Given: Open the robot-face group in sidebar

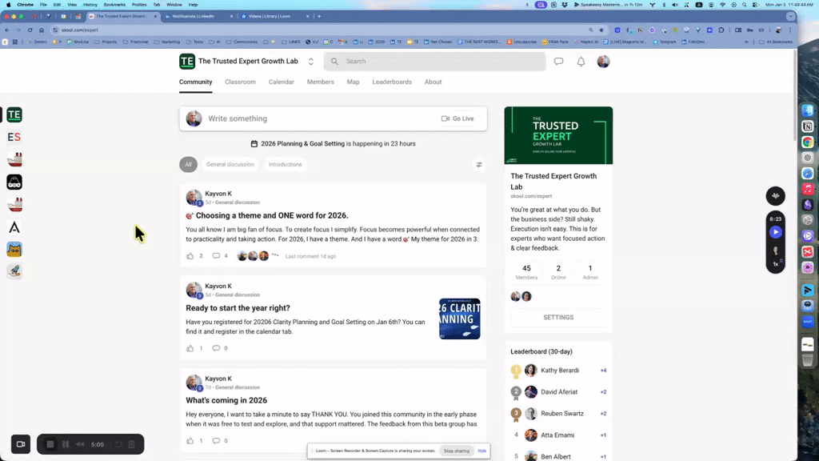Looking at the screenshot, I should [14, 182].
